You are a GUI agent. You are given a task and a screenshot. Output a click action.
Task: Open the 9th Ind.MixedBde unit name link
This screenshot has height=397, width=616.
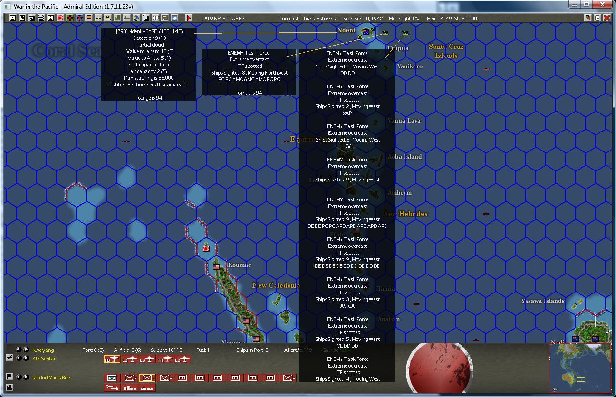coord(51,378)
